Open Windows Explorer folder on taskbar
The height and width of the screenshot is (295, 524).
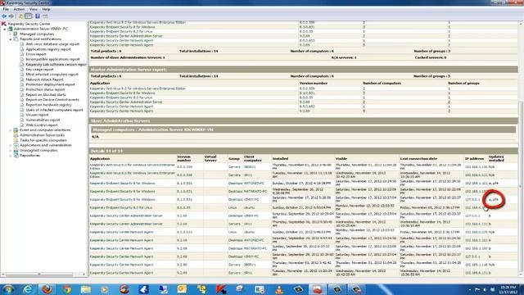point(85,289)
